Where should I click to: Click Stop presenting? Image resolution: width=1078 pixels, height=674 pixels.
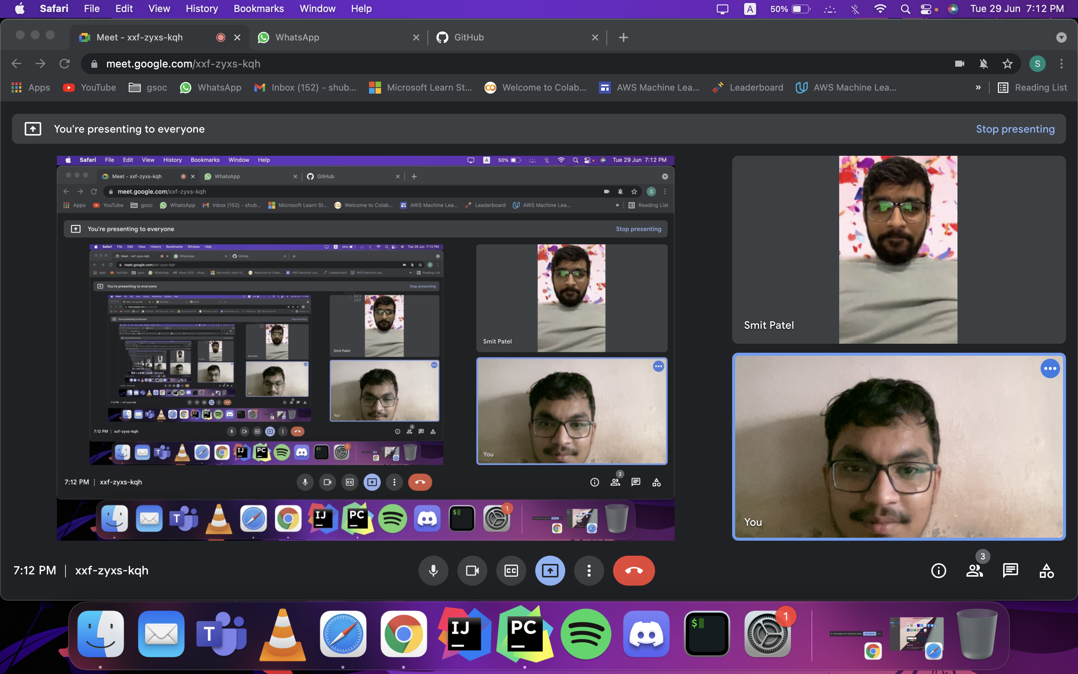coord(1015,129)
